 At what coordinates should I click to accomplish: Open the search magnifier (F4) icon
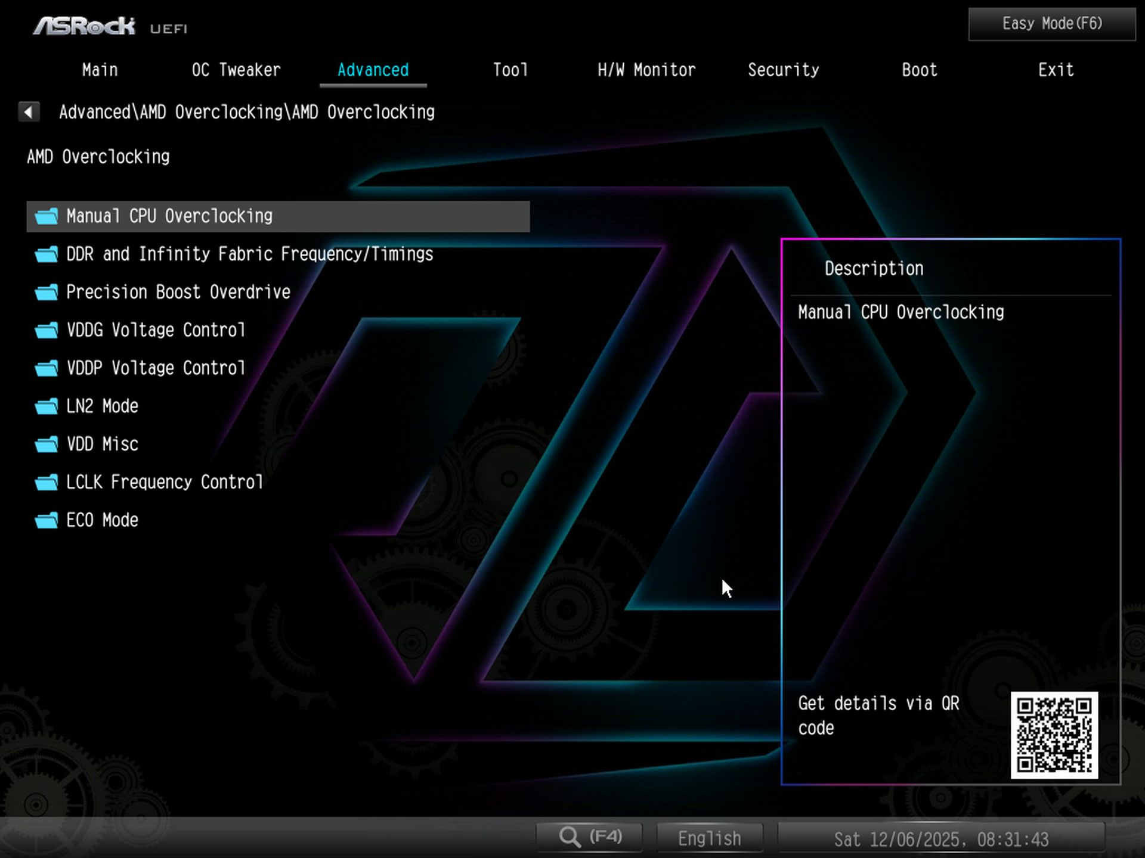tap(571, 837)
